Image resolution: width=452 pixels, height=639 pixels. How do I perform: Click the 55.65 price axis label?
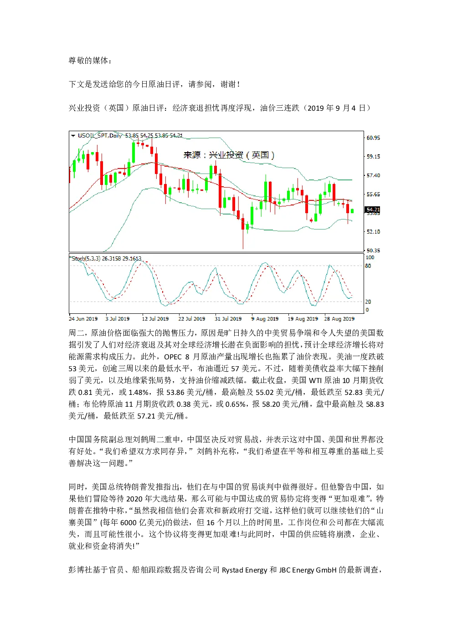pos(373,194)
